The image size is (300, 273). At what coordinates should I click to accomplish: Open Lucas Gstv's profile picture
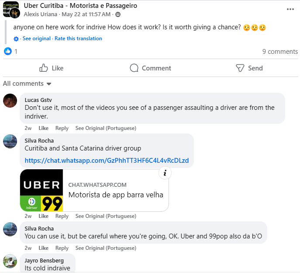10,101
